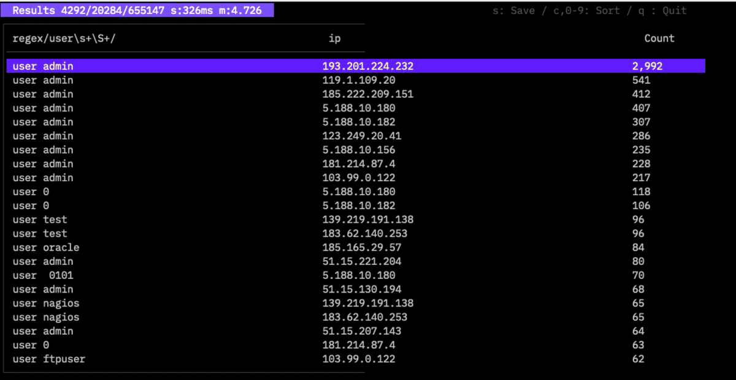Select 'user admin' in the highlighted row

[x=43, y=66]
